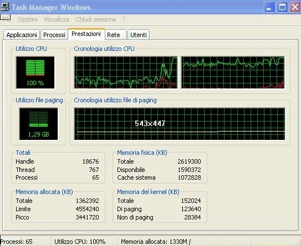
Task: Click the 1,29 GB paging file gauge
Action: [39, 124]
